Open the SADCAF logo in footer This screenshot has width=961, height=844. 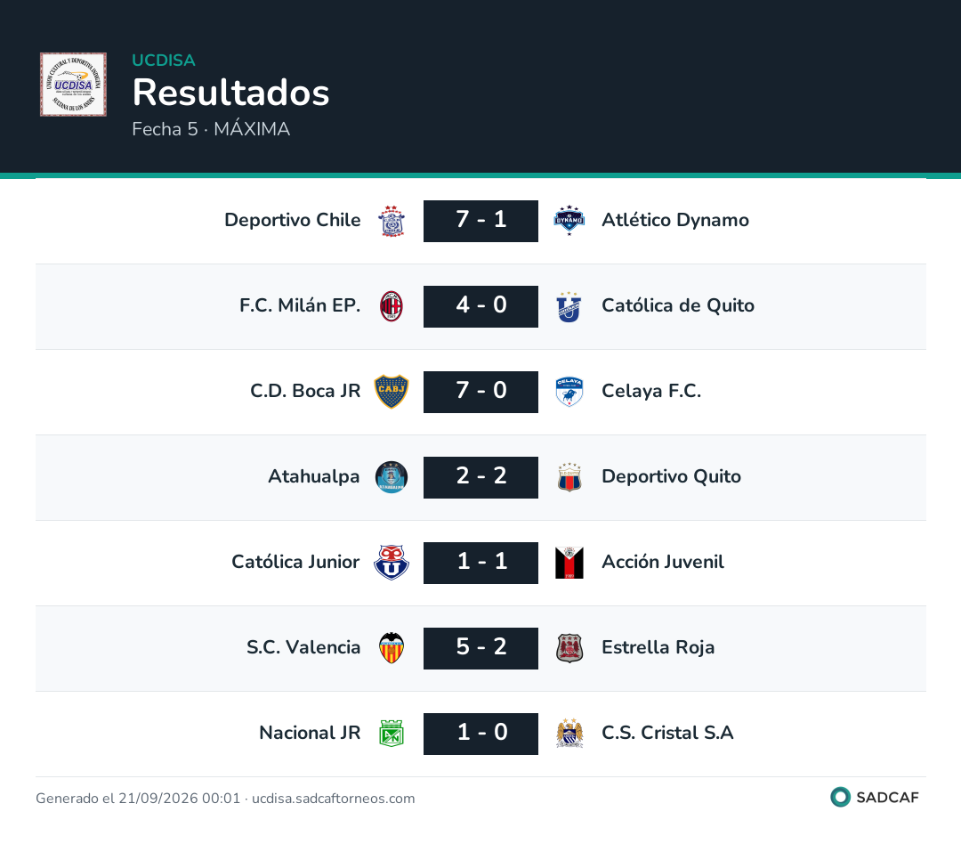coord(875,797)
